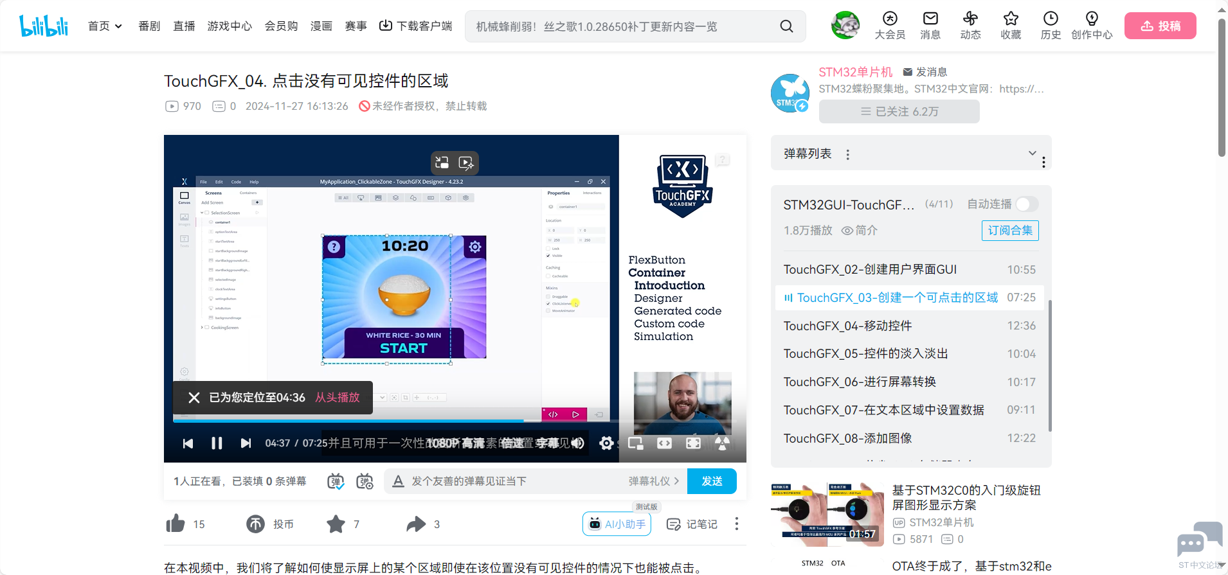The width and height of the screenshot is (1228, 575).
Task: Open 弹幕列表 options three-dot menu
Action: [848, 154]
